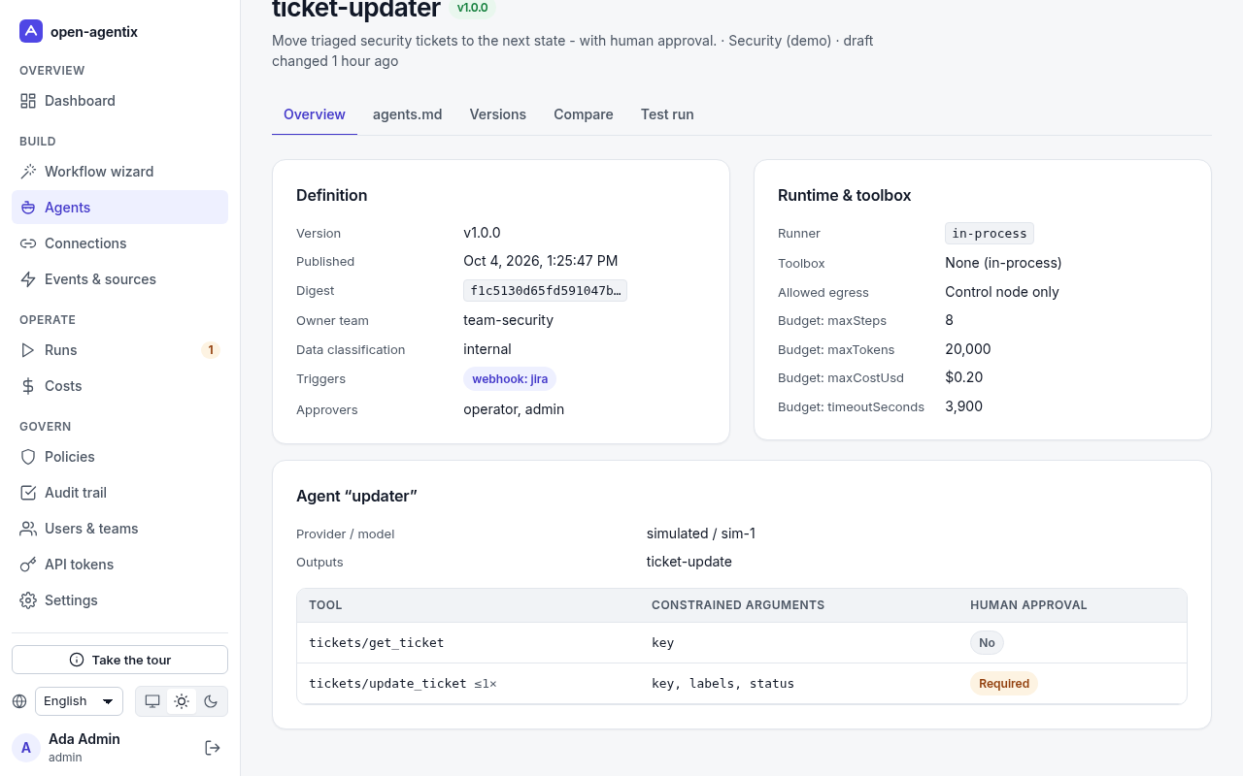Click the operator, admin approvers value
Viewport: 1243px width, 776px height.
coord(514,409)
